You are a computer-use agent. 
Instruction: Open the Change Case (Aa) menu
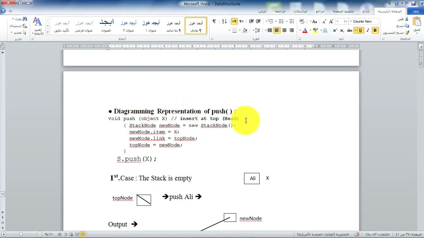point(314,21)
